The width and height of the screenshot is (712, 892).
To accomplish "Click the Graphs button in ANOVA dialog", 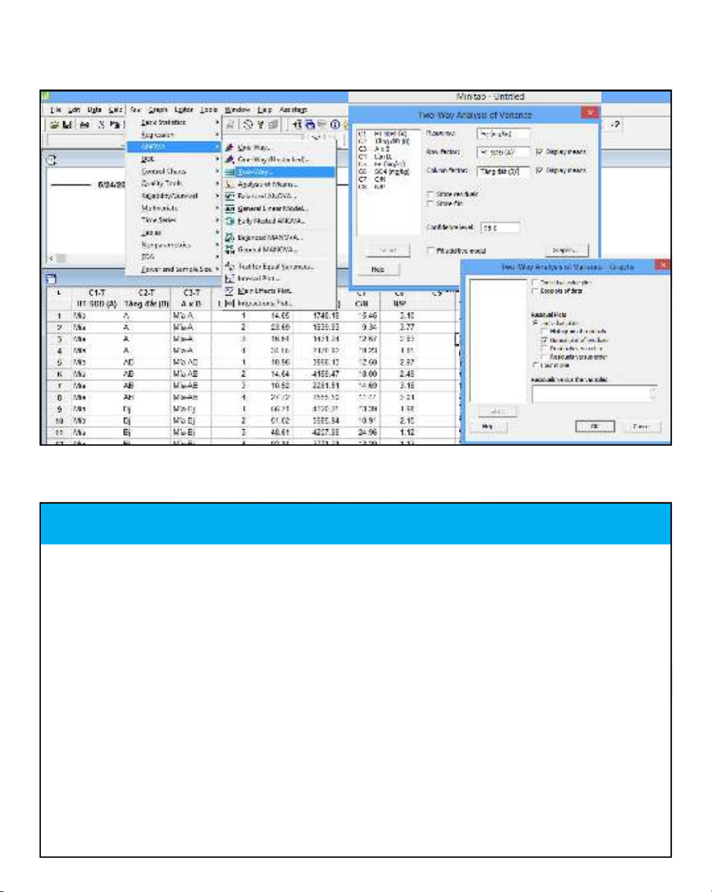I will click(x=565, y=250).
